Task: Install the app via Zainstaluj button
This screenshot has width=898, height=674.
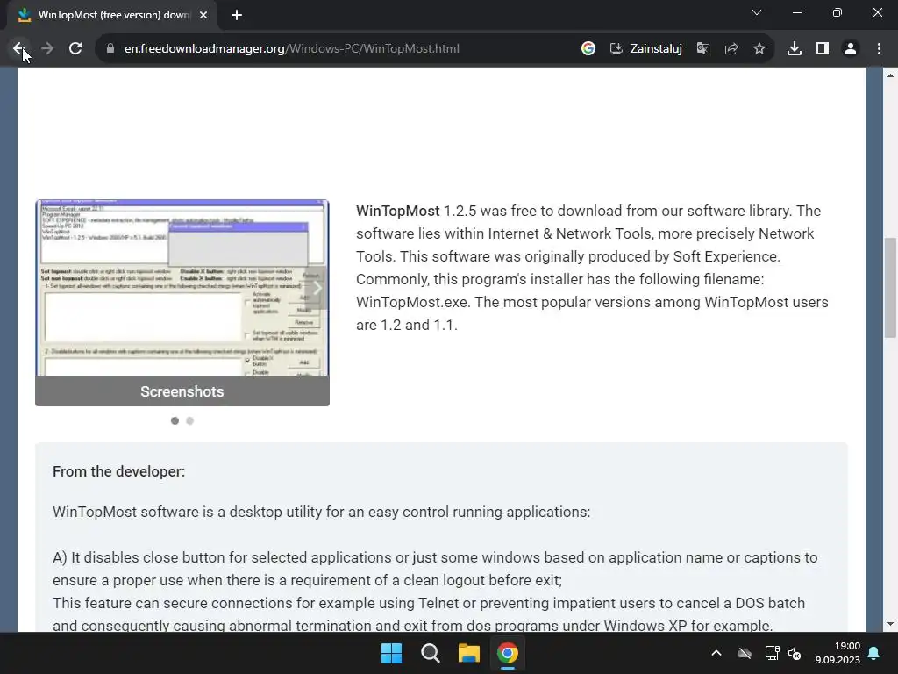Action: (x=646, y=49)
